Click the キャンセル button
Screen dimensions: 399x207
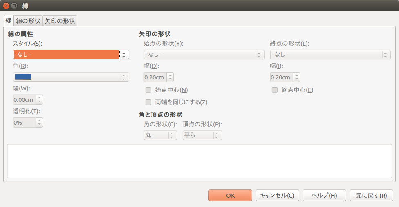coord(277,195)
